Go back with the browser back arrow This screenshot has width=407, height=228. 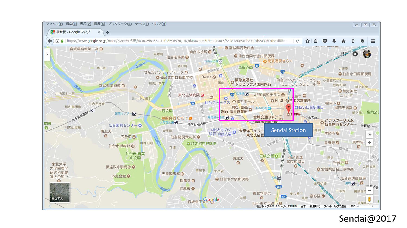tap(50, 41)
